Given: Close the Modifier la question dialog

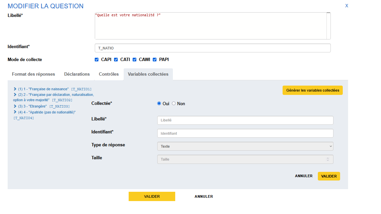Looking at the screenshot, I should [x=346, y=6].
